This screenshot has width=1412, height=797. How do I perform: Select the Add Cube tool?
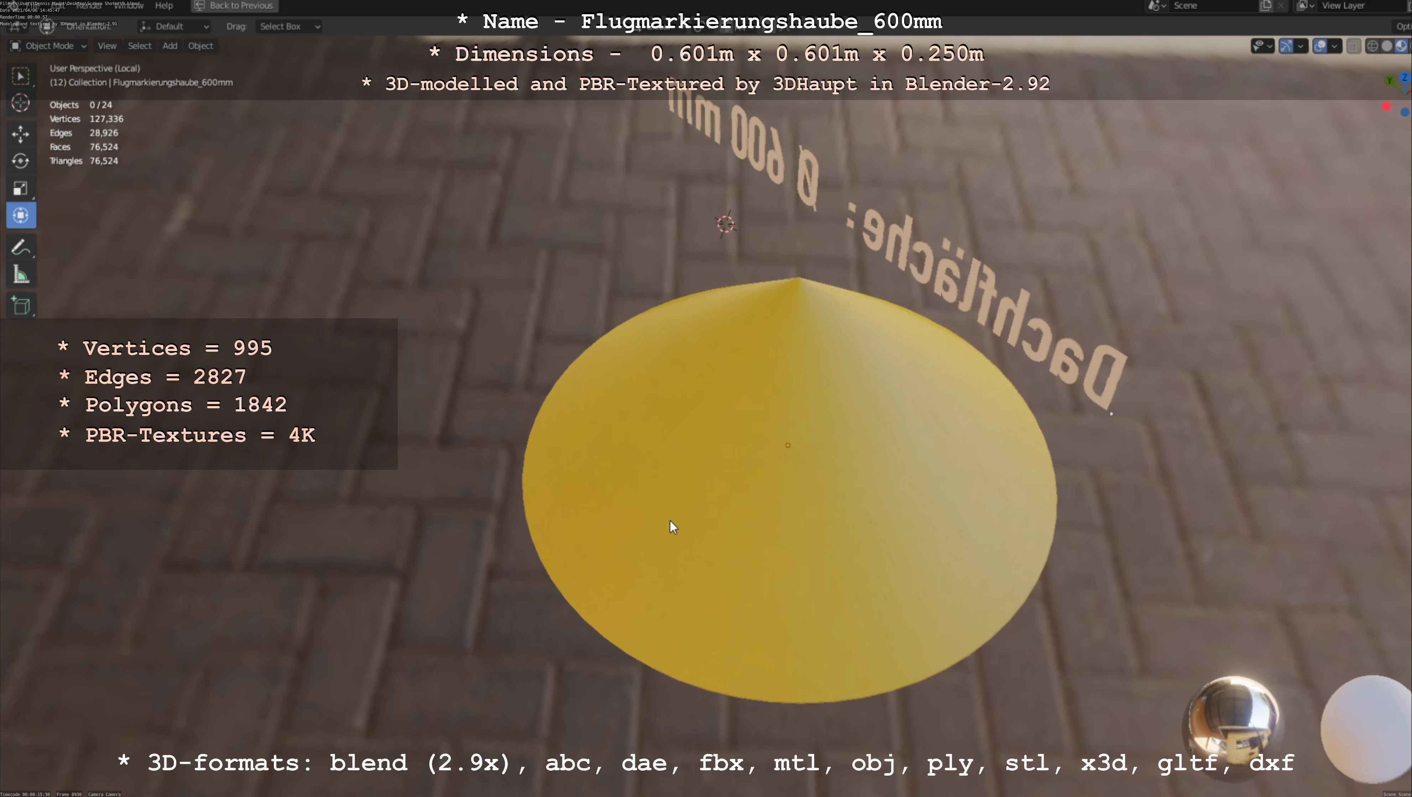21,306
